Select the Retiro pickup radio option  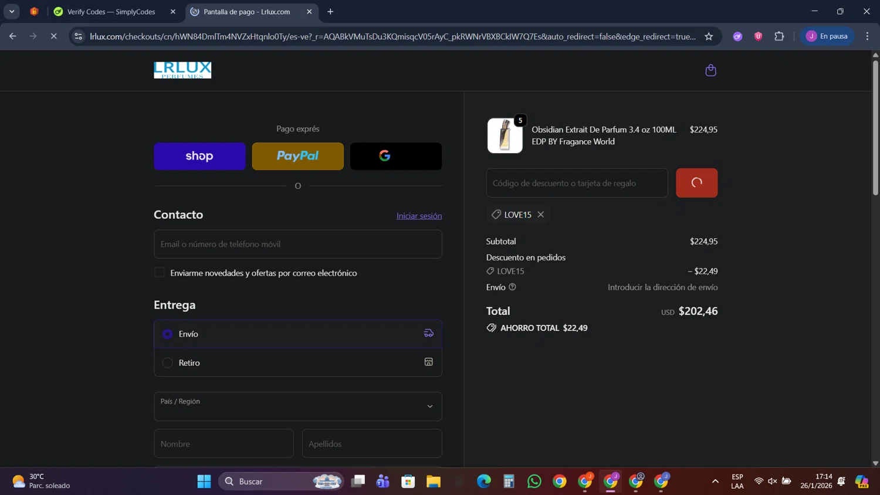pos(167,363)
